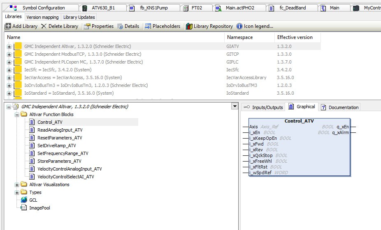Viewport: 381px width, 230px height.
Task: Open the Inputs/Outputs tab
Action: click(x=263, y=107)
